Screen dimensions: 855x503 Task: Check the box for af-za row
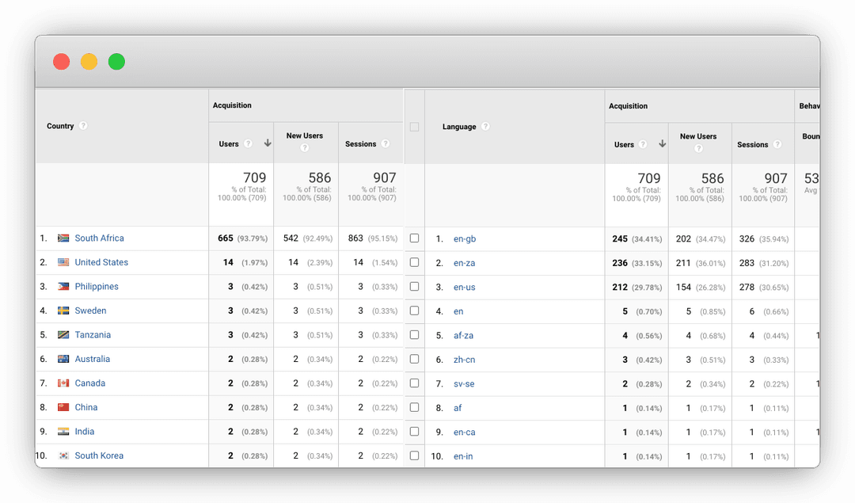(414, 334)
